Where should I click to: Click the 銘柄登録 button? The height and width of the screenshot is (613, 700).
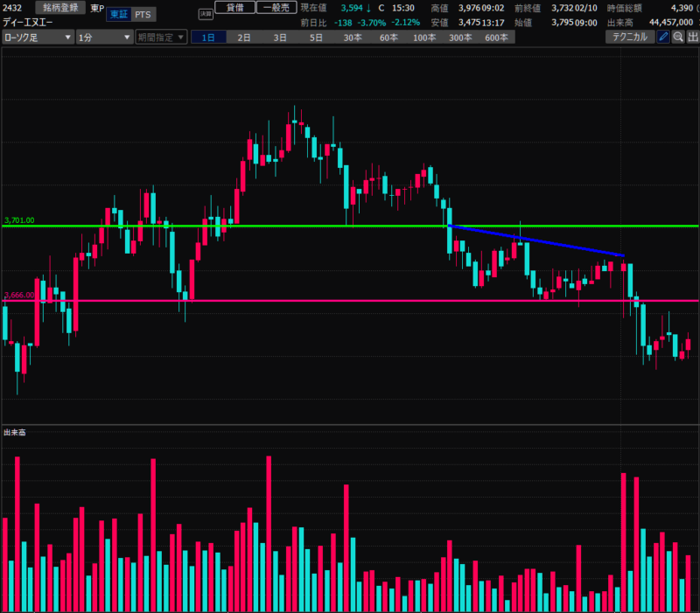pos(61,8)
